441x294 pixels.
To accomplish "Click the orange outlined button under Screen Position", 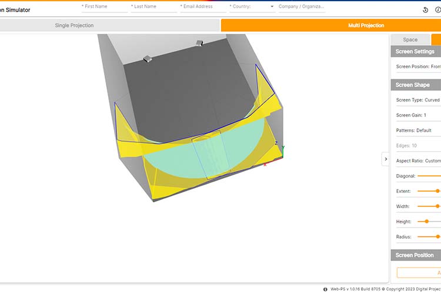I will [419, 273].
